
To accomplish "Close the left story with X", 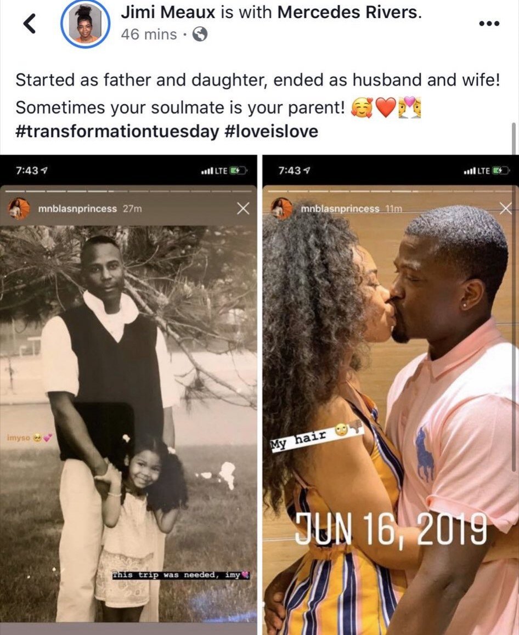I will point(242,208).
